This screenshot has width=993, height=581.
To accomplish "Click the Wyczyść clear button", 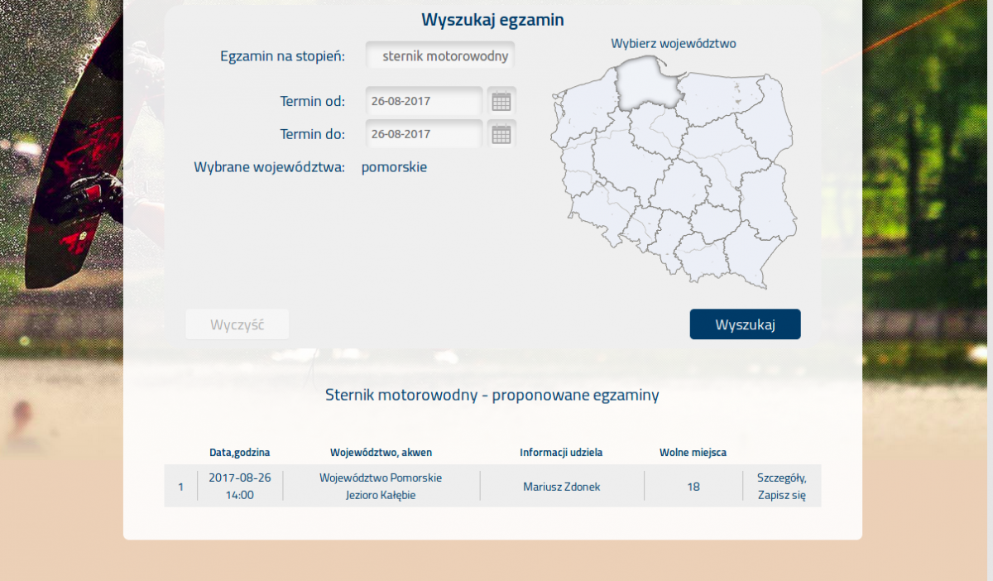I will click(x=237, y=324).
